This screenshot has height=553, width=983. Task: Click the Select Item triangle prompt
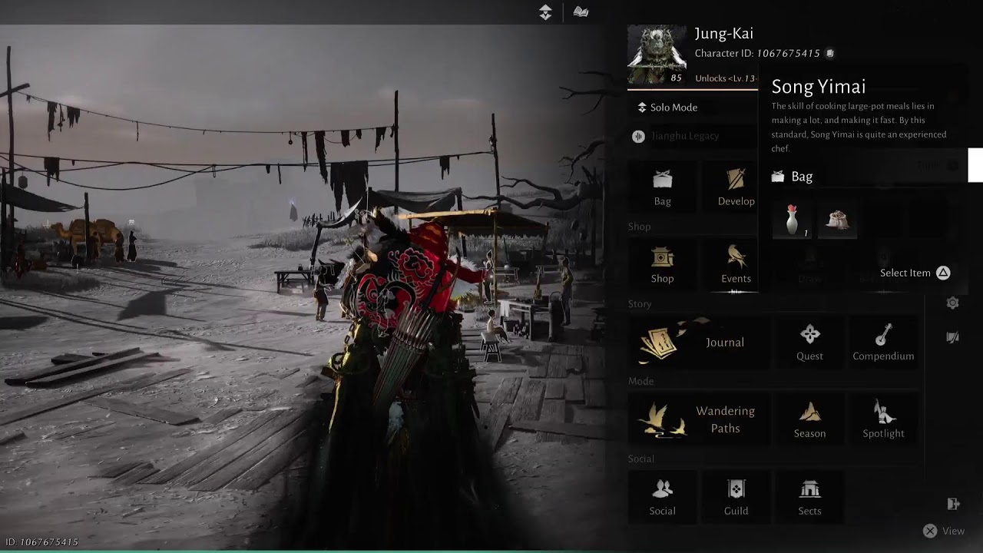pos(915,273)
